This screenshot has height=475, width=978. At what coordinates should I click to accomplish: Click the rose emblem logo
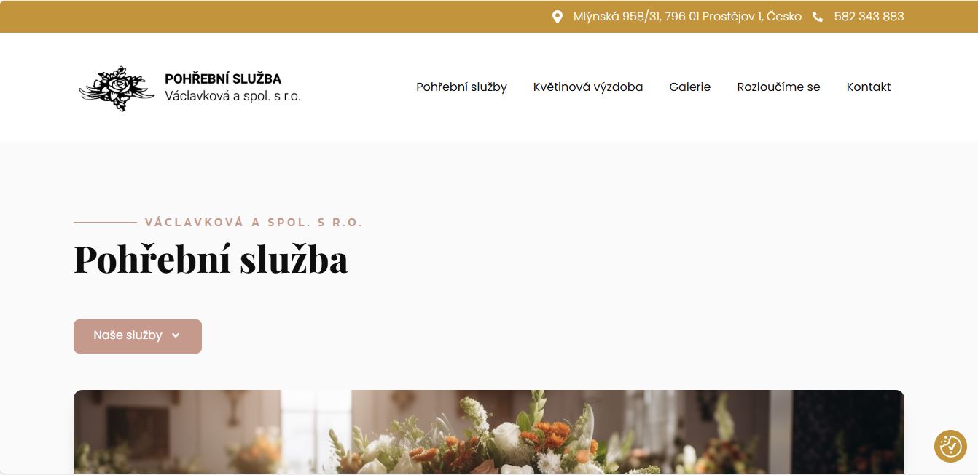(x=117, y=88)
